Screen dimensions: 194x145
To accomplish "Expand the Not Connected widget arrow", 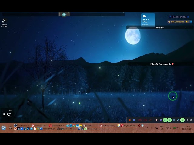I will coord(191,22).
